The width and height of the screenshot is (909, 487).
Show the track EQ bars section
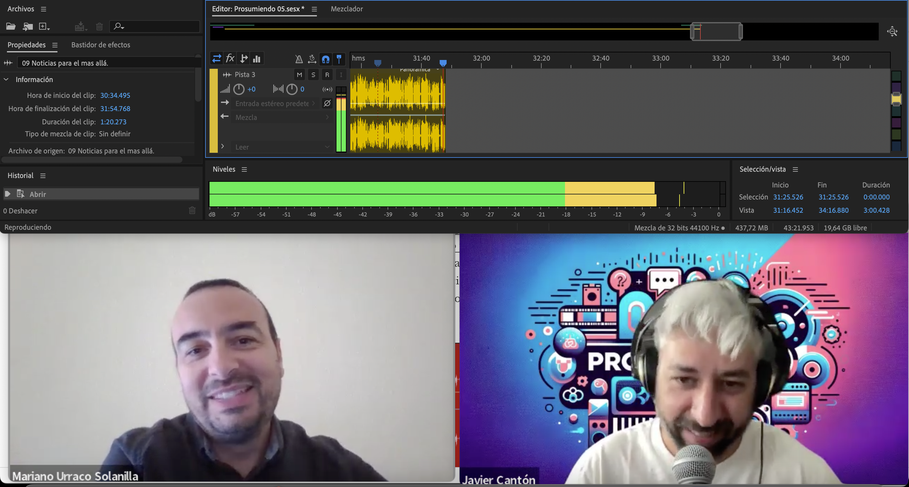click(257, 59)
